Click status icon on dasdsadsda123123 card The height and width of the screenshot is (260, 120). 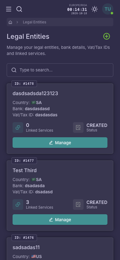point(78,127)
